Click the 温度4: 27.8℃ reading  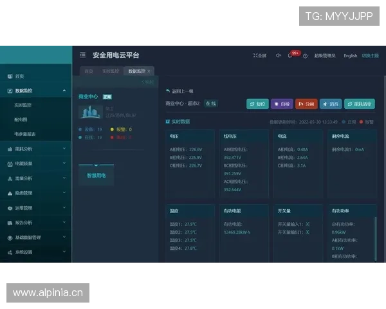pos(183,248)
